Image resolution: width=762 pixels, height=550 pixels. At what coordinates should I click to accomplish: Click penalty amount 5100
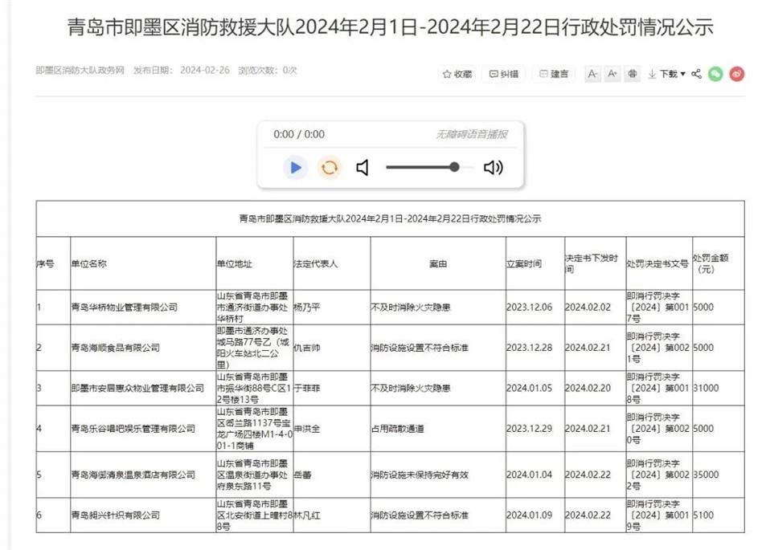point(703,515)
